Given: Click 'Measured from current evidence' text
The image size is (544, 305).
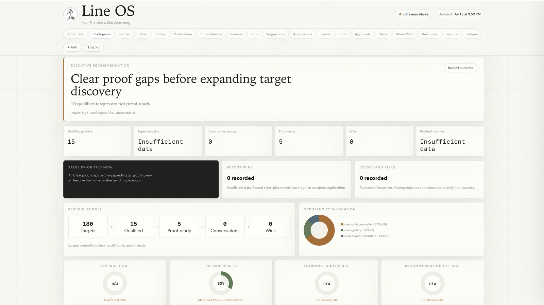Looking at the screenshot, I should point(221,300).
